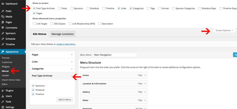Click the blue Save Menu button
237x109 pixels.
(x=235, y=55)
